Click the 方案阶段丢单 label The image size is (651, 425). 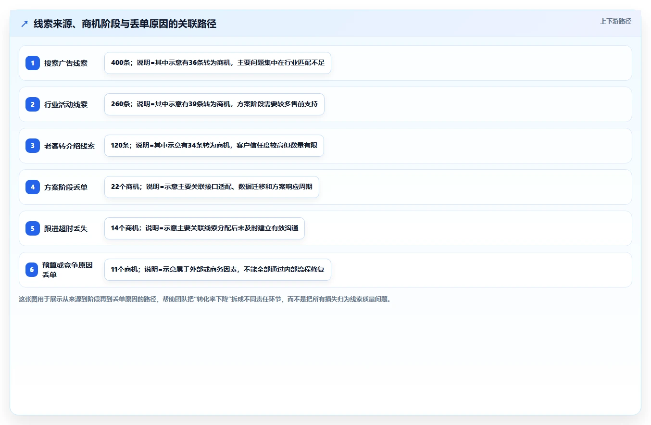coord(66,187)
